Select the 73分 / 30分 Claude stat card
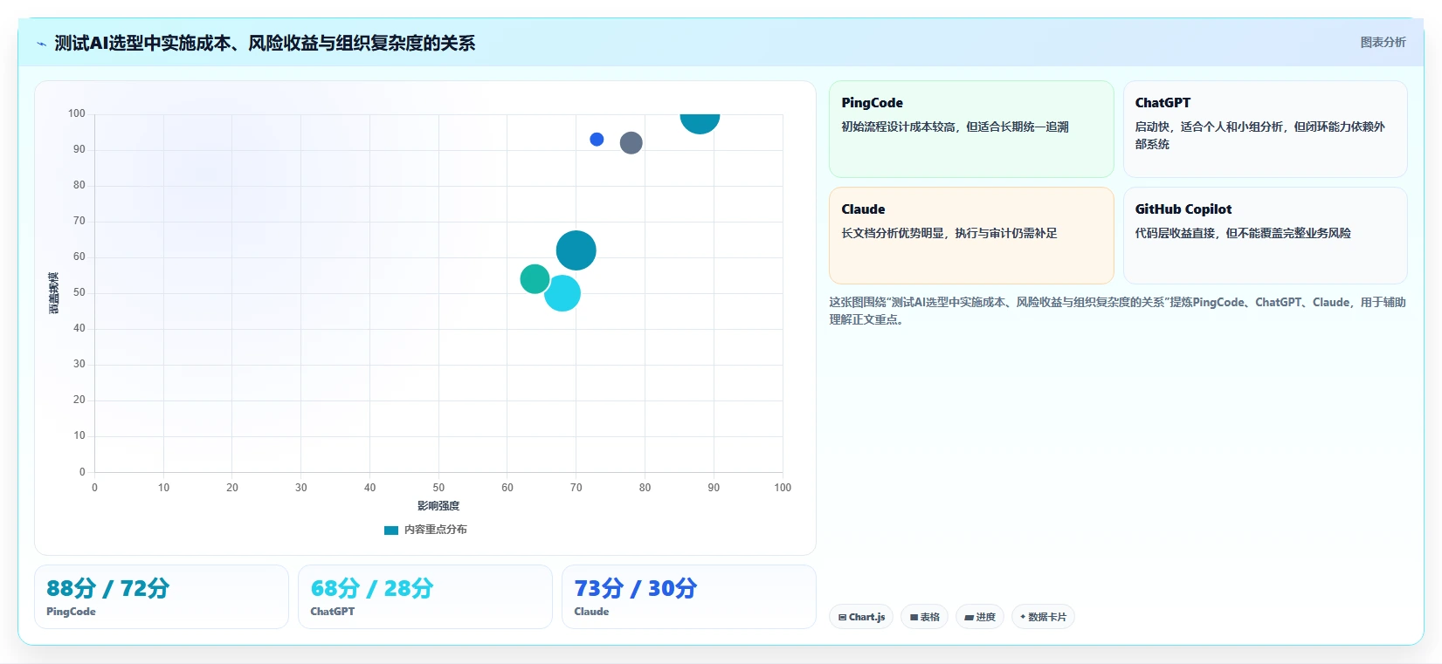1442x664 pixels. 689,597
